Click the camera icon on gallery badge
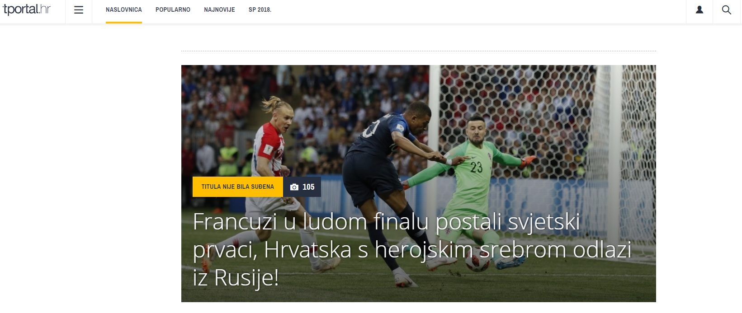This screenshot has width=742, height=313. point(294,187)
